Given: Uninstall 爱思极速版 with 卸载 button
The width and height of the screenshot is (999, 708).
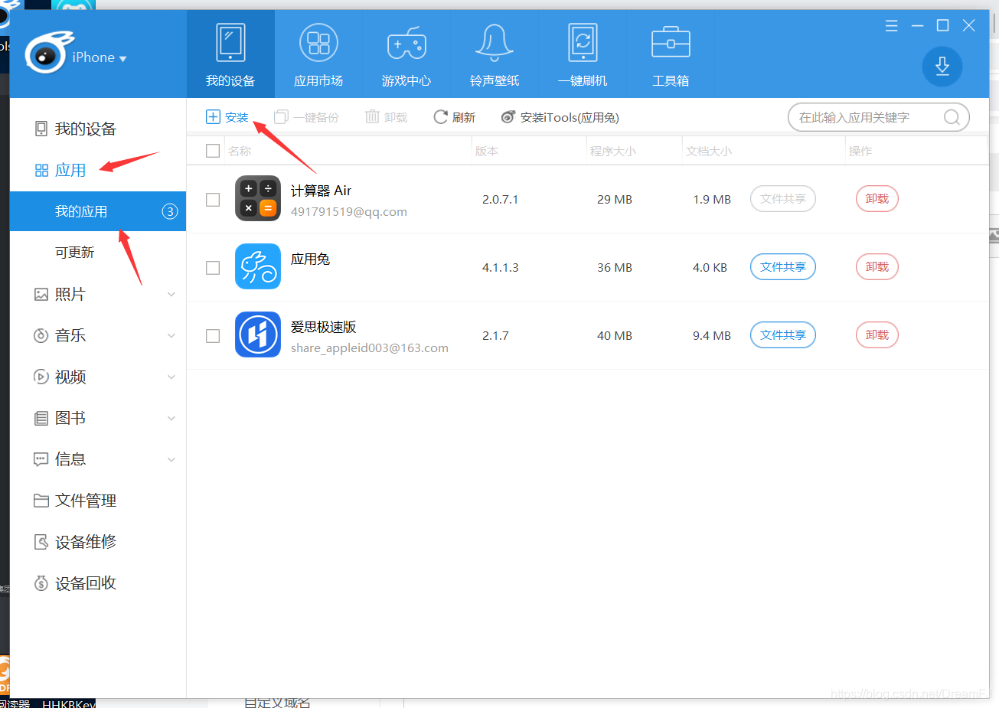Looking at the screenshot, I should [877, 335].
